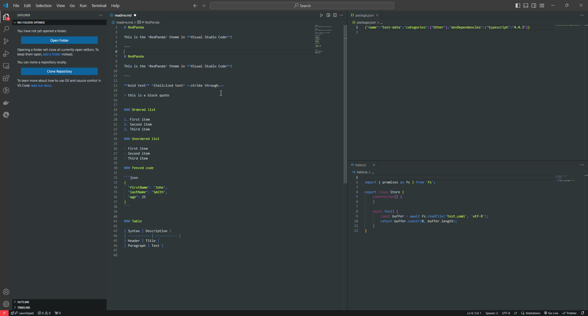Follow the 'read our docs' link

[41, 86]
